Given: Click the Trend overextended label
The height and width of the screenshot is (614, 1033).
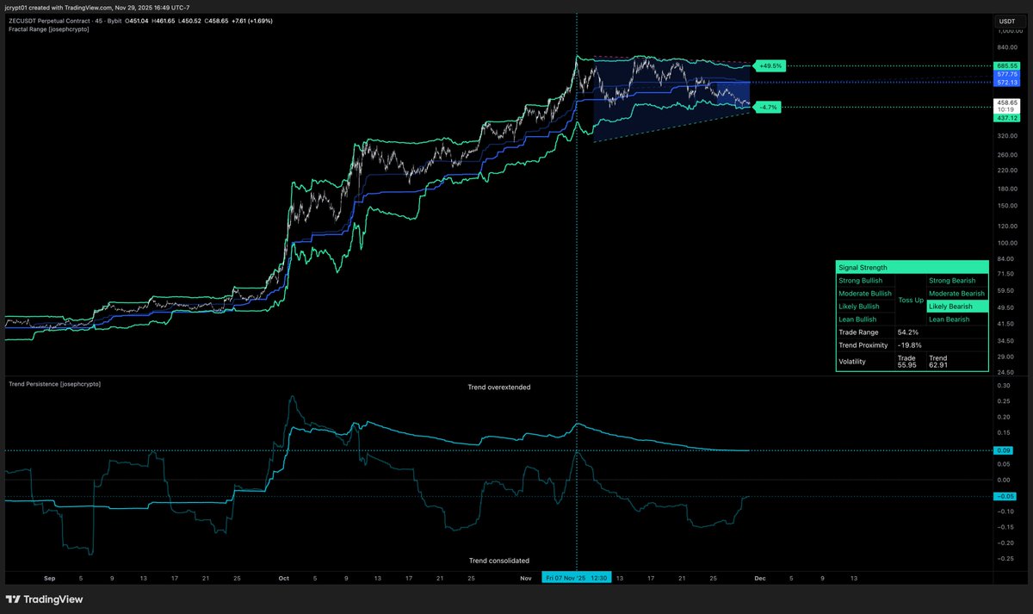Looking at the screenshot, I should click(499, 388).
